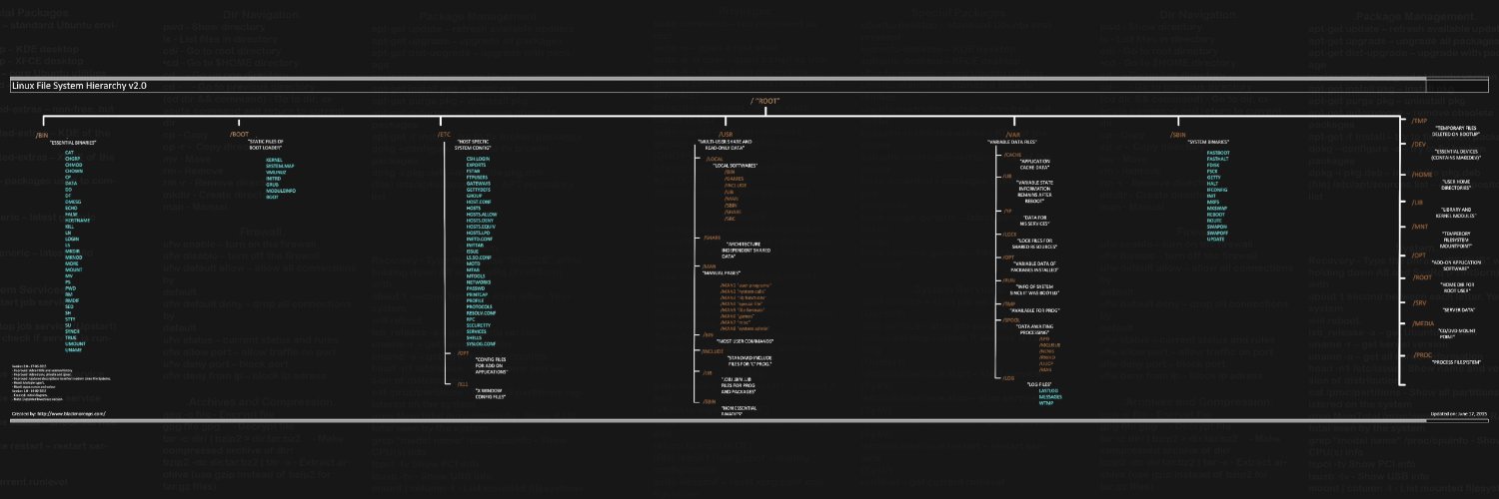Click the GRUB entry under /BOOT
The width and height of the screenshot is (1499, 499).
(272, 184)
